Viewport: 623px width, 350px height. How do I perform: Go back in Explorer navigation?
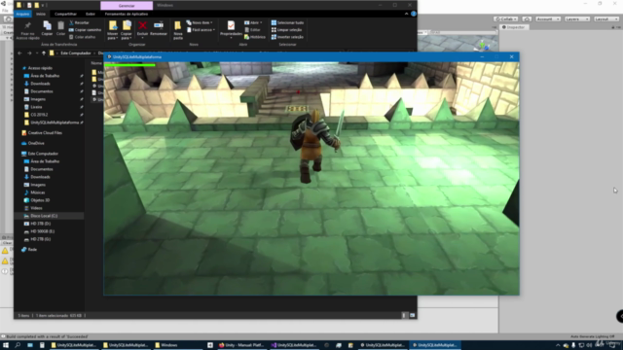(19, 53)
